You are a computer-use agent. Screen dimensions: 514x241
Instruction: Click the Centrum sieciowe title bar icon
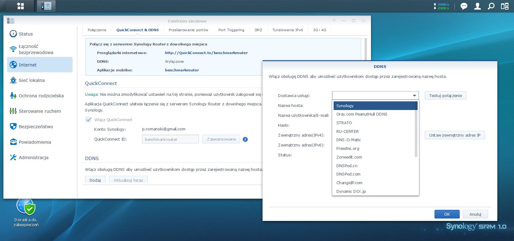tap(11, 21)
